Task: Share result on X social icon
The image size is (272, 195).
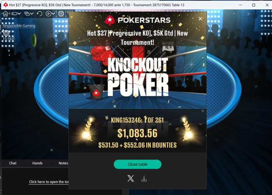Action: [x=131, y=178]
